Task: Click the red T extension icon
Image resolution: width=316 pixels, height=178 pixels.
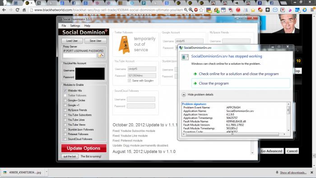Action: (283, 9)
